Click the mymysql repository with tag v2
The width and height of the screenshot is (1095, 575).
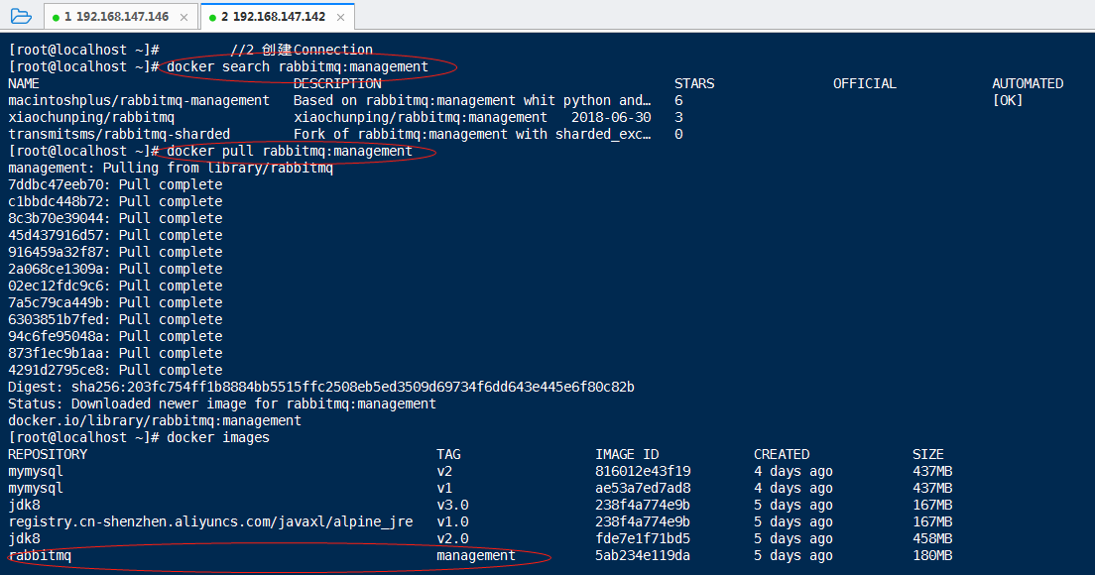tap(36, 471)
